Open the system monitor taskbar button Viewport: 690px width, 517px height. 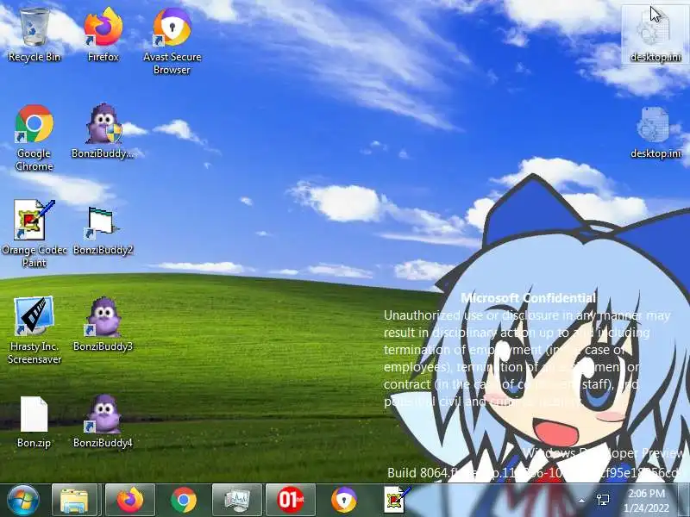pyautogui.click(x=236, y=501)
